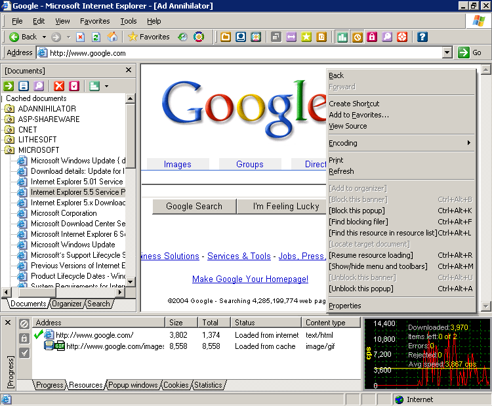Click the Size column header
Viewport: 492px width, 406px height.
181,323
